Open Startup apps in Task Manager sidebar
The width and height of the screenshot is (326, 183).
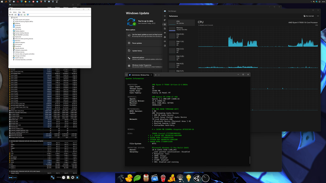click(x=165, y=33)
